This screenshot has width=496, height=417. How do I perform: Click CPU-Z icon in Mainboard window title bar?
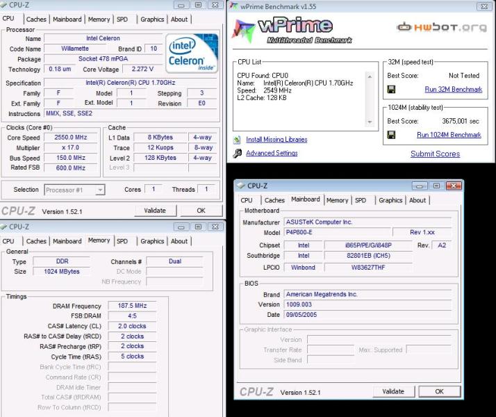pyautogui.click(x=241, y=186)
